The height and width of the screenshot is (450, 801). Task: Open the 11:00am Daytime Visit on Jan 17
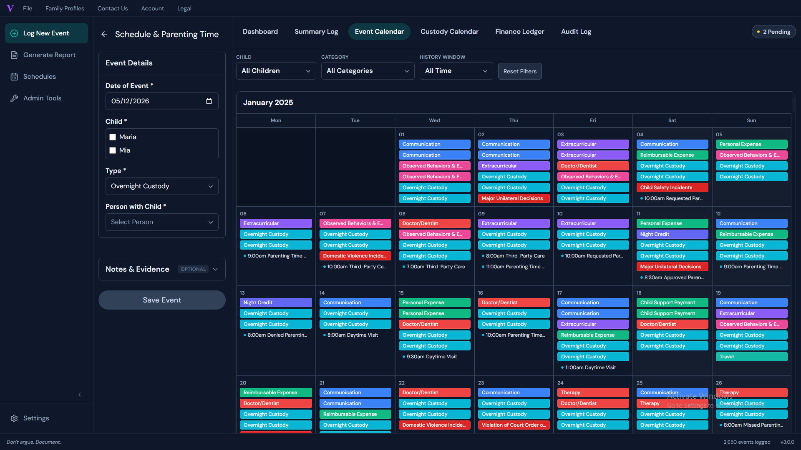click(593, 367)
